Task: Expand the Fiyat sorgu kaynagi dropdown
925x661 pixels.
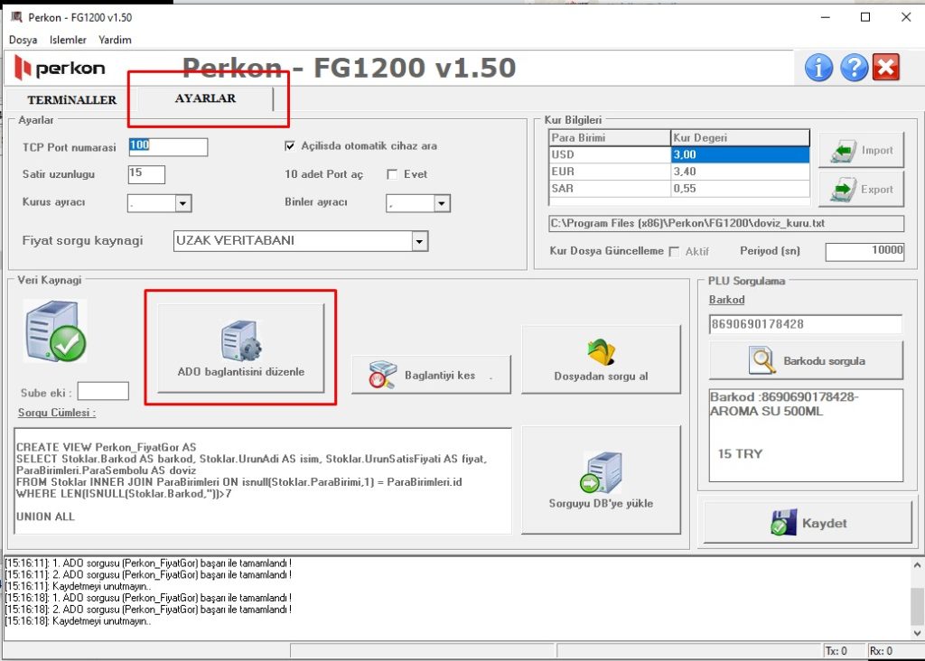Action: (419, 241)
